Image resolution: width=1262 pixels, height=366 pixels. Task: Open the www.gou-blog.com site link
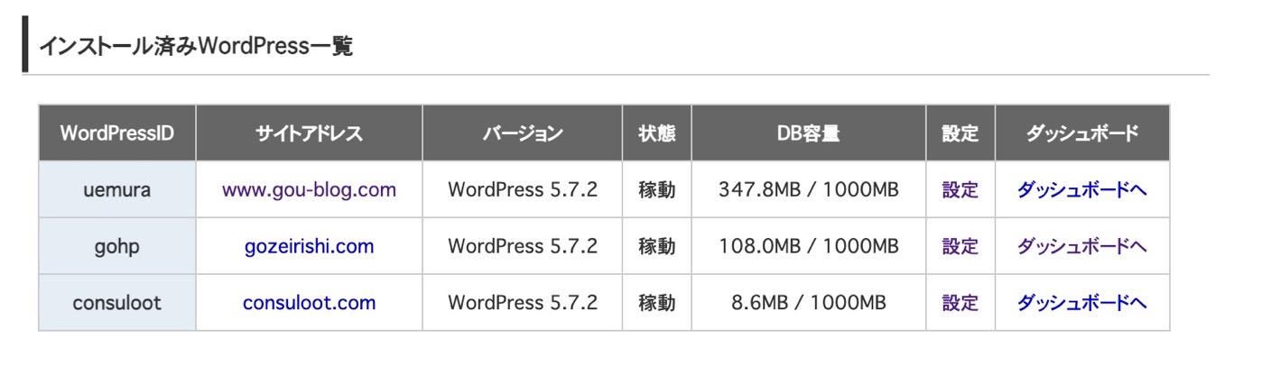tap(309, 190)
